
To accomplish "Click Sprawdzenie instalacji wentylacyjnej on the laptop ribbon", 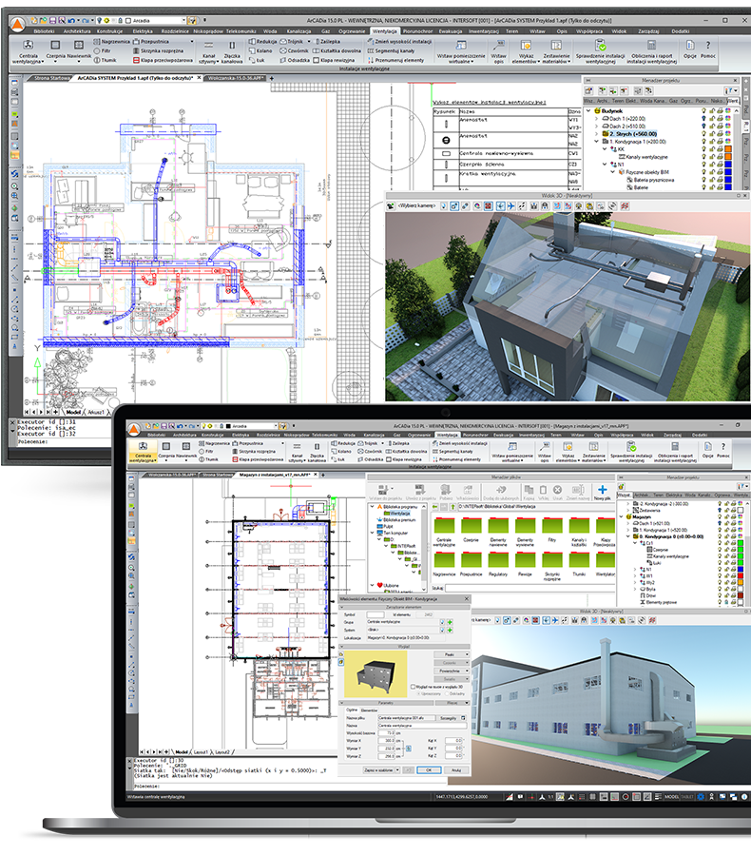I will [631, 452].
